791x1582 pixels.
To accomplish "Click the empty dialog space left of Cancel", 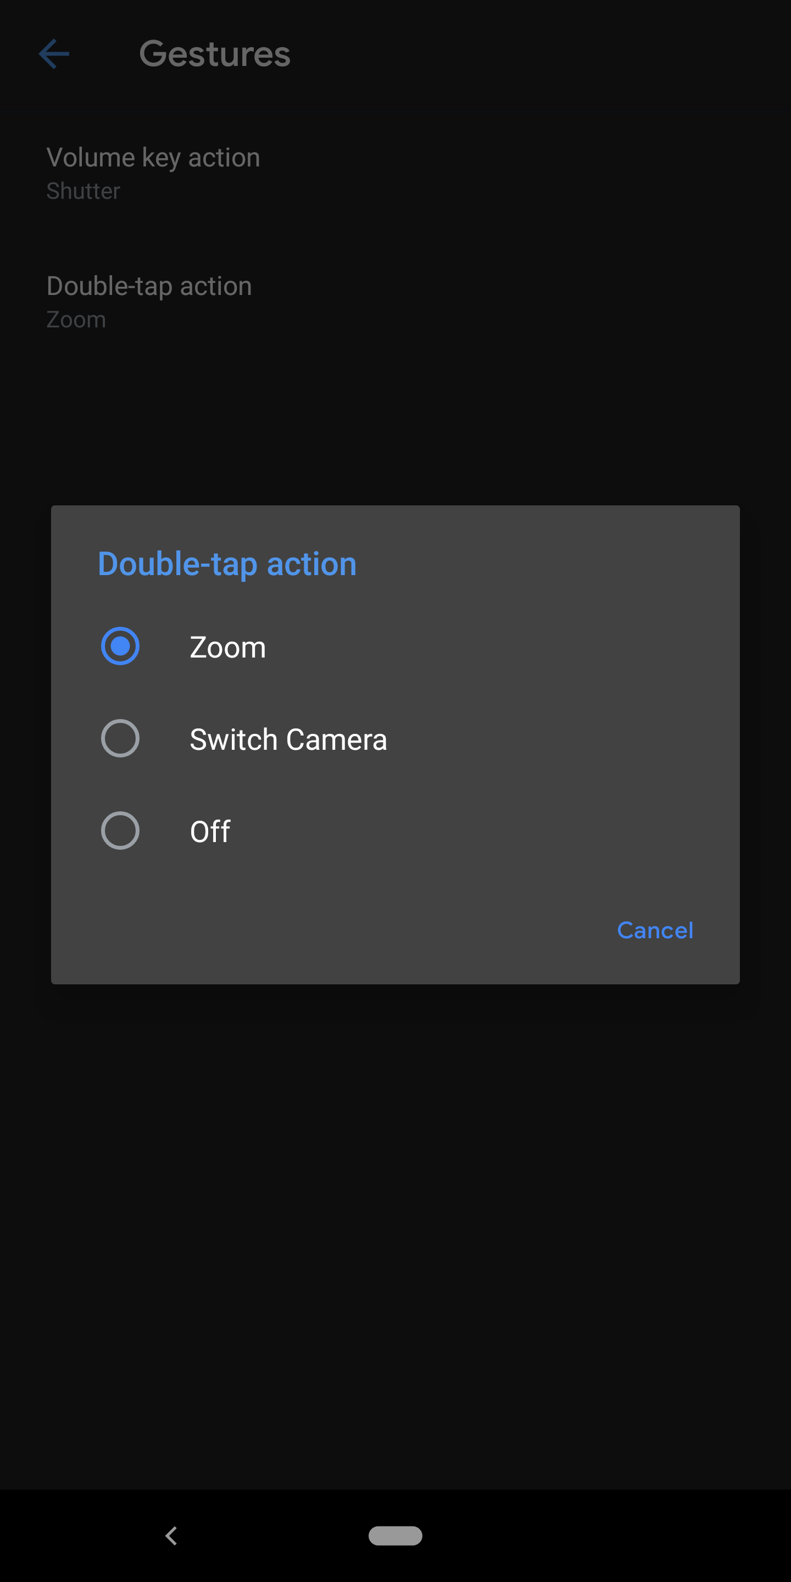I will [x=332, y=931].
